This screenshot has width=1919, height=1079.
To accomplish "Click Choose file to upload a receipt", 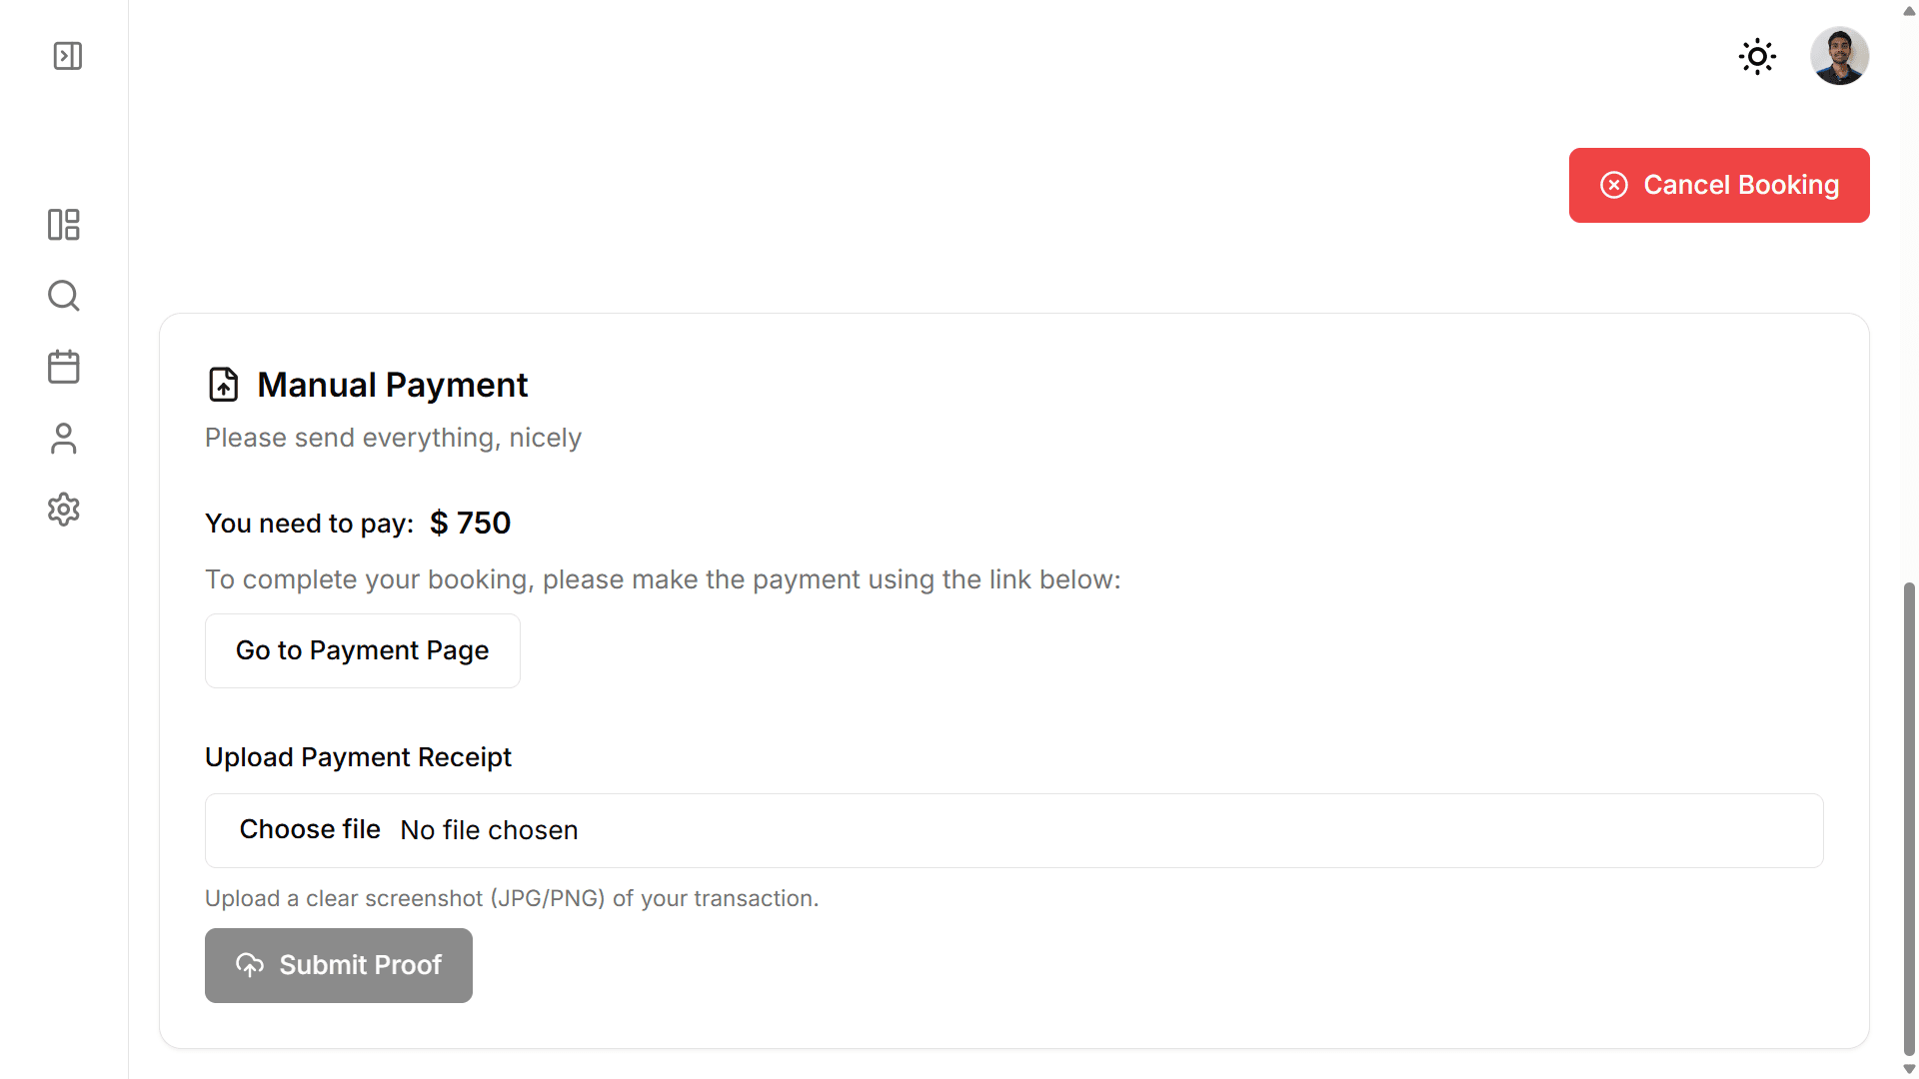I will pyautogui.click(x=310, y=829).
